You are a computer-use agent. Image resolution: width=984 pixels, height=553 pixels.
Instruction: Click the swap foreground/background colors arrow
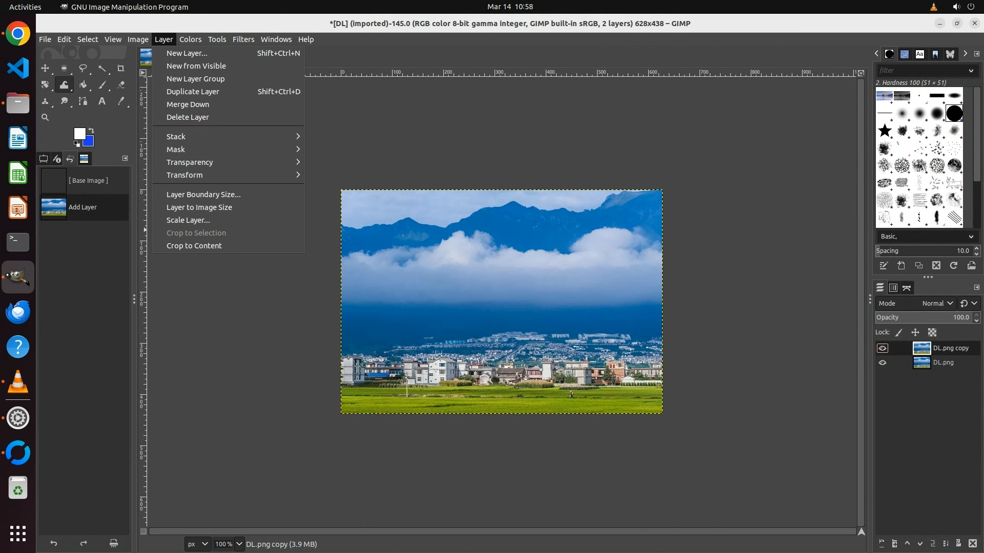point(91,130)
